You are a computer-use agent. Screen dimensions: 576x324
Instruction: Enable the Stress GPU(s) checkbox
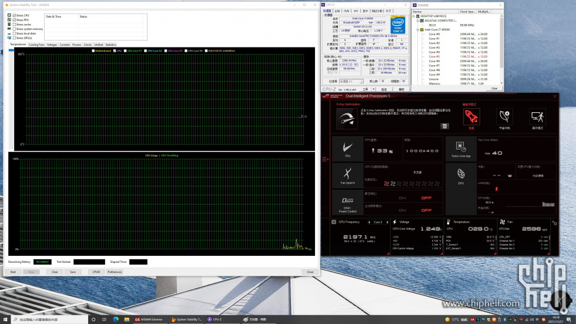tap(14, 38)
